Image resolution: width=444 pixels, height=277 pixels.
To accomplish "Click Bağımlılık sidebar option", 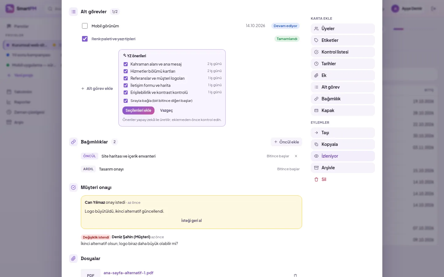I will [x=343, y=99].
